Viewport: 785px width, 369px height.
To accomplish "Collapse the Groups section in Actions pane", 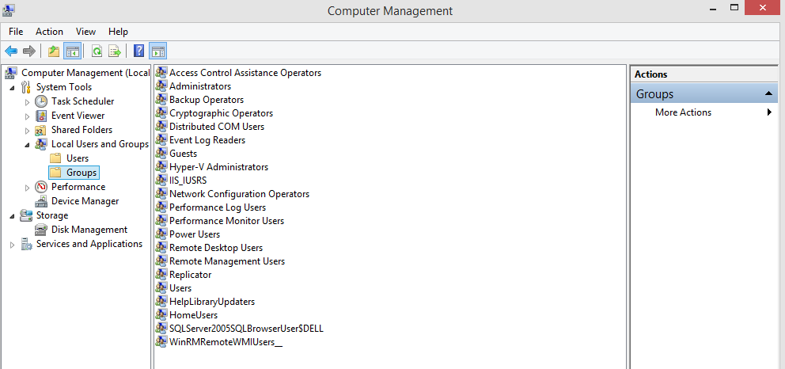I will point(768,93).
